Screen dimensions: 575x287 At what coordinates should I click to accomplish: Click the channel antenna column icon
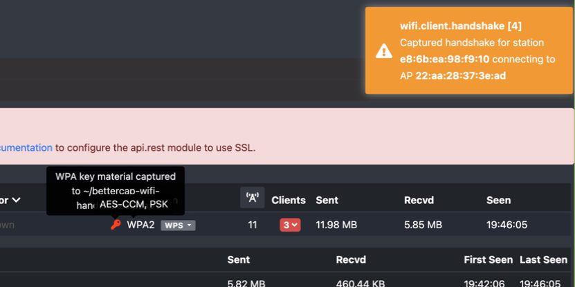(252, 198)
